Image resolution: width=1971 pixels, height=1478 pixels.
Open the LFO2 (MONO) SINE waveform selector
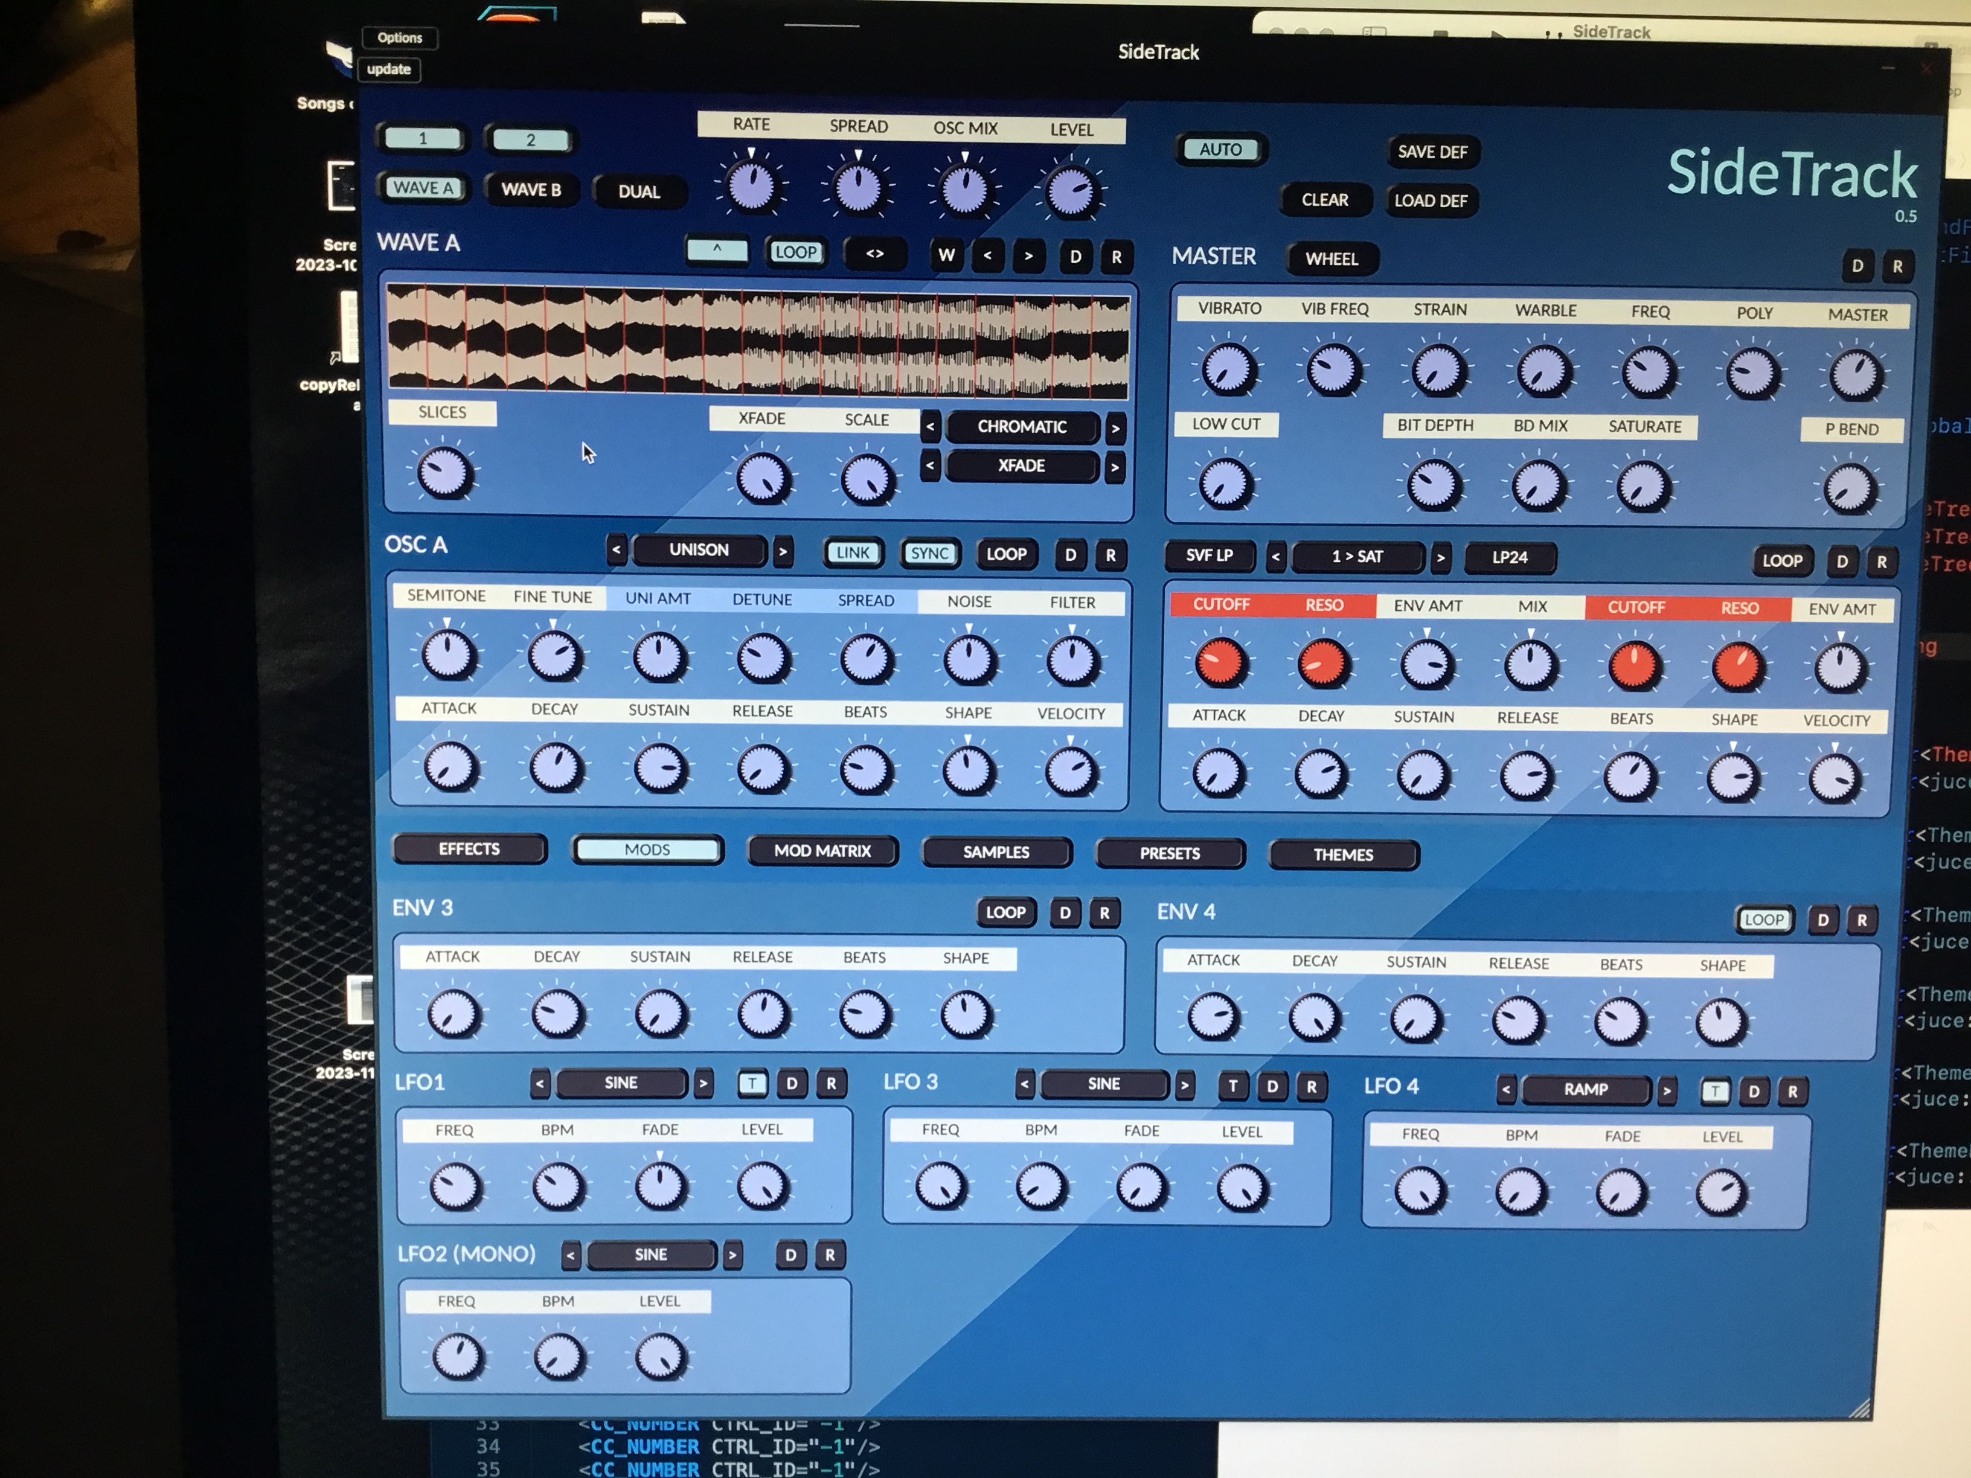pos(650,1255)
